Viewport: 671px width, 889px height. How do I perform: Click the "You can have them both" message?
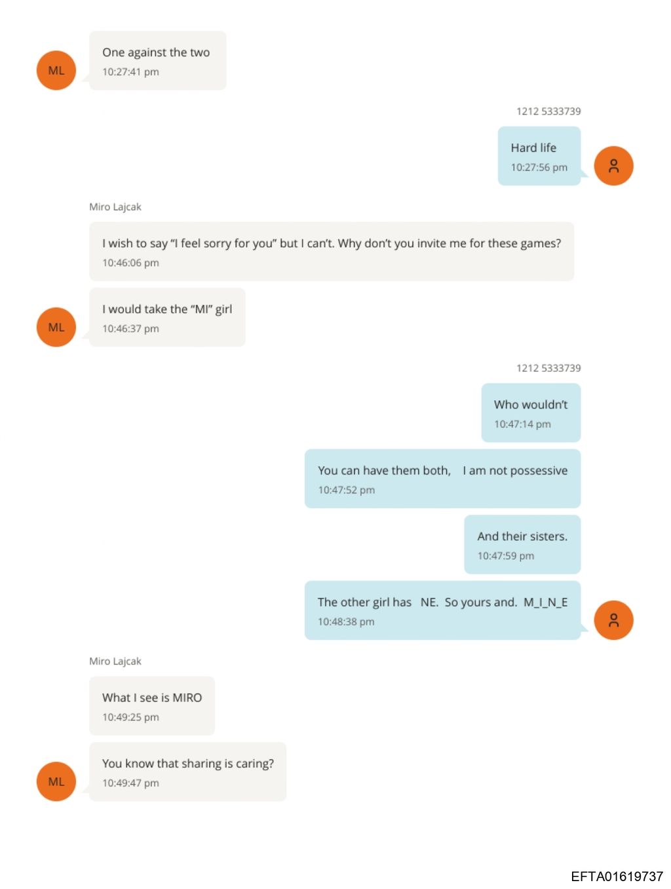(x=442, y=479)
